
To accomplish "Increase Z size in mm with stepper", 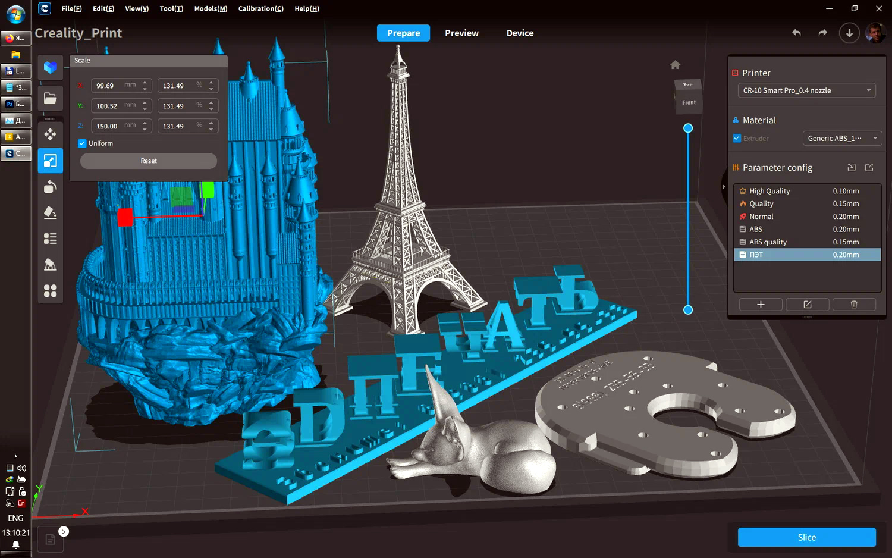I will click(145, 123).
